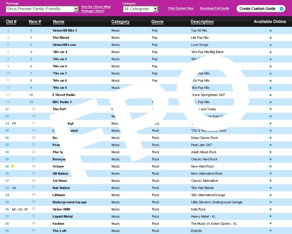The height and width of the screenshot is (234, 292).
Task: Click the online dot for Deep Classic Rock row
Action: pos(271,138)
